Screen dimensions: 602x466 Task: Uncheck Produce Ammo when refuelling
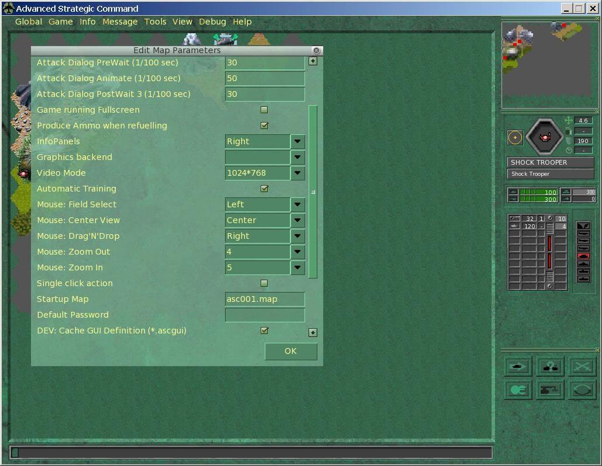point(264,126)
